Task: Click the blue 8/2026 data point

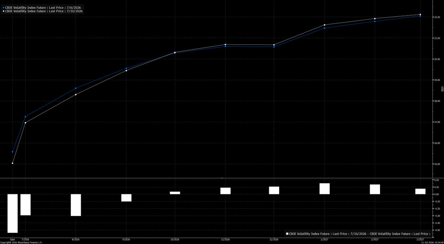Action: click(76, 88)
